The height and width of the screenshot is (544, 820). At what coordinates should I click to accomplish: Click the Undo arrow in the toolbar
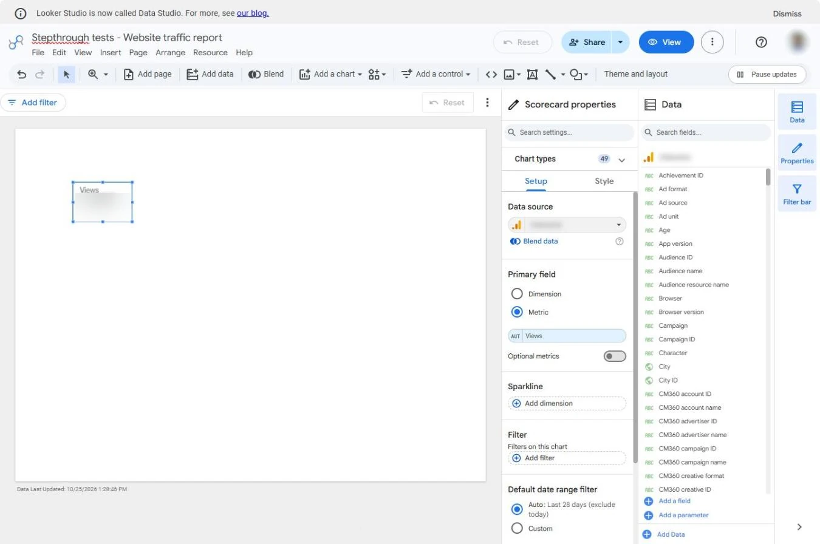22,74
